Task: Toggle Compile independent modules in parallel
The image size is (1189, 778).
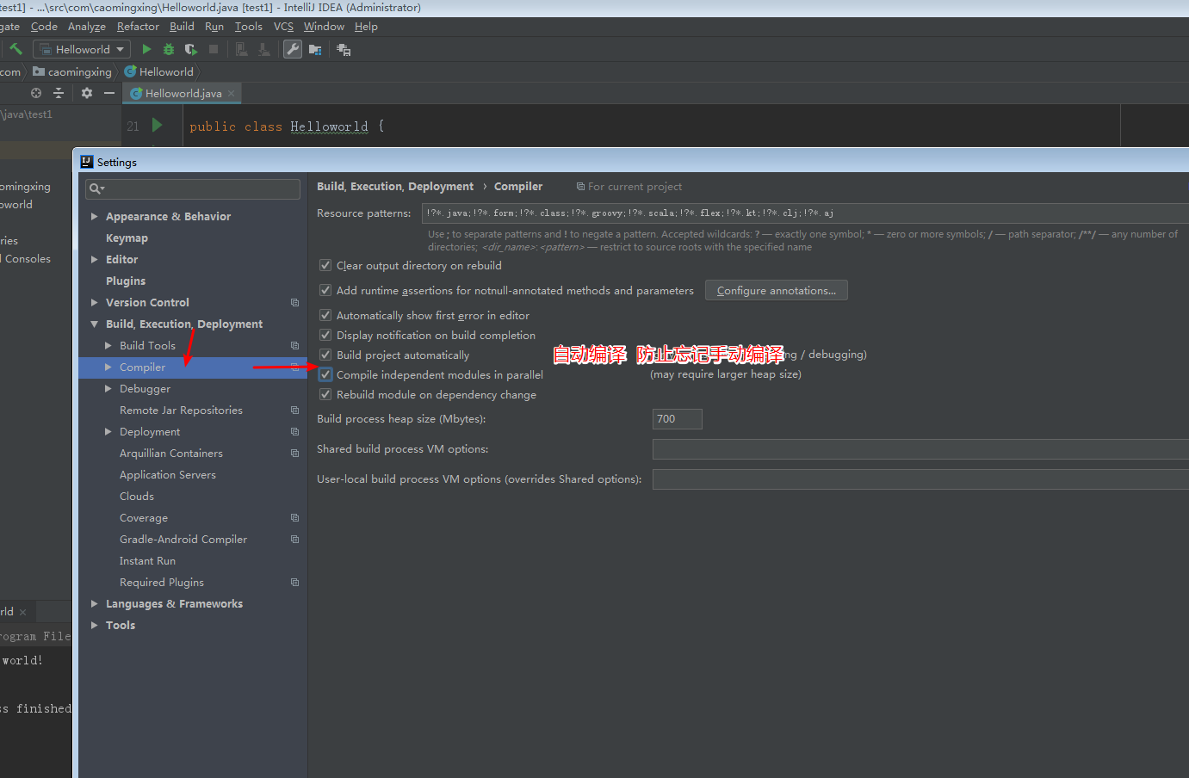Action: [x=325, y=374]
